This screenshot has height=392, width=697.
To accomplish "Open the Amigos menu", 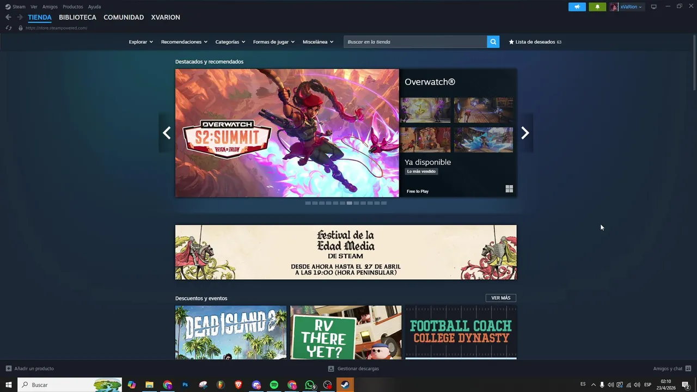I will tap(50, 7).
